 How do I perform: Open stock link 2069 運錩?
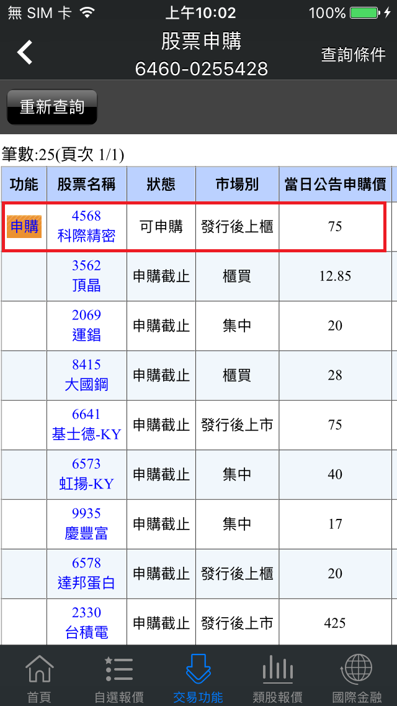(86, 326)
